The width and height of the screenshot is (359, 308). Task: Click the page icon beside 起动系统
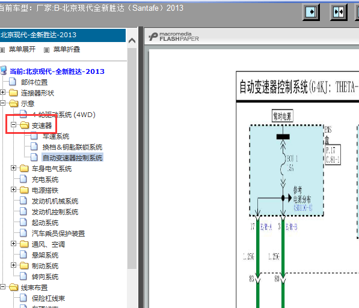tap(23, 222)
